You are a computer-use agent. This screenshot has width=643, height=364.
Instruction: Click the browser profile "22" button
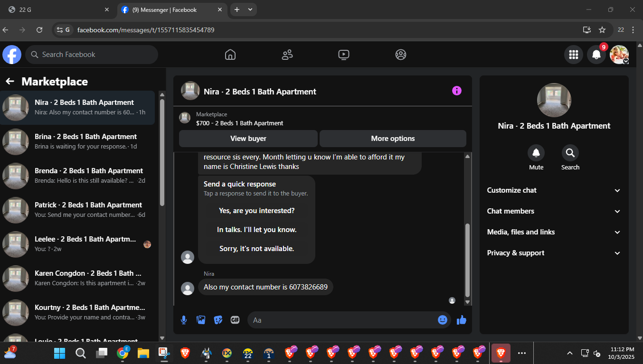pyautogui.click(x=621, y=30)
